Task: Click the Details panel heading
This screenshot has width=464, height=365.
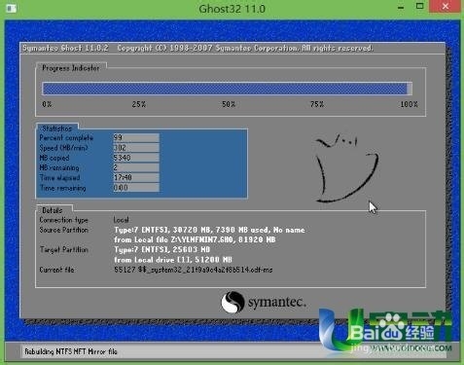Action: click(x=53, y=210)
